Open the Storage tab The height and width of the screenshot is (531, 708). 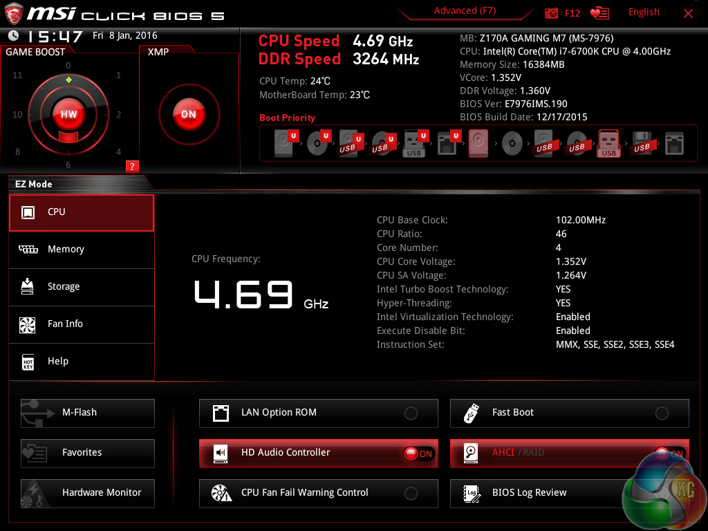pos(82,287)
